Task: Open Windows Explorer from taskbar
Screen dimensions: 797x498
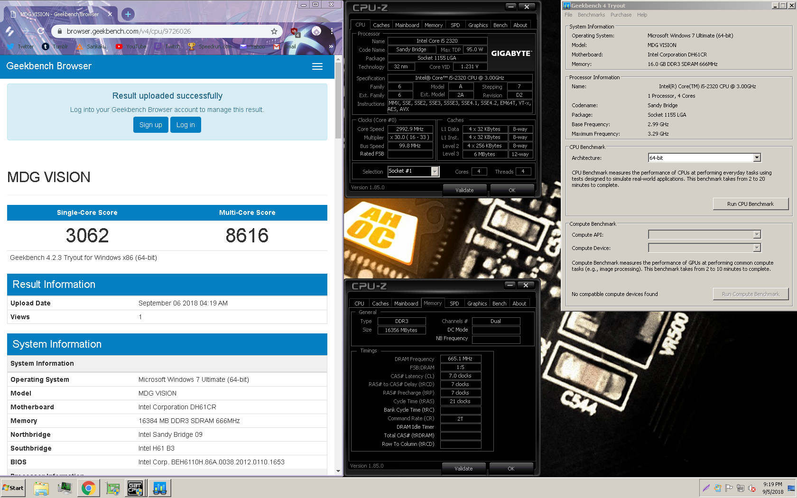Action: coord(41,488)
